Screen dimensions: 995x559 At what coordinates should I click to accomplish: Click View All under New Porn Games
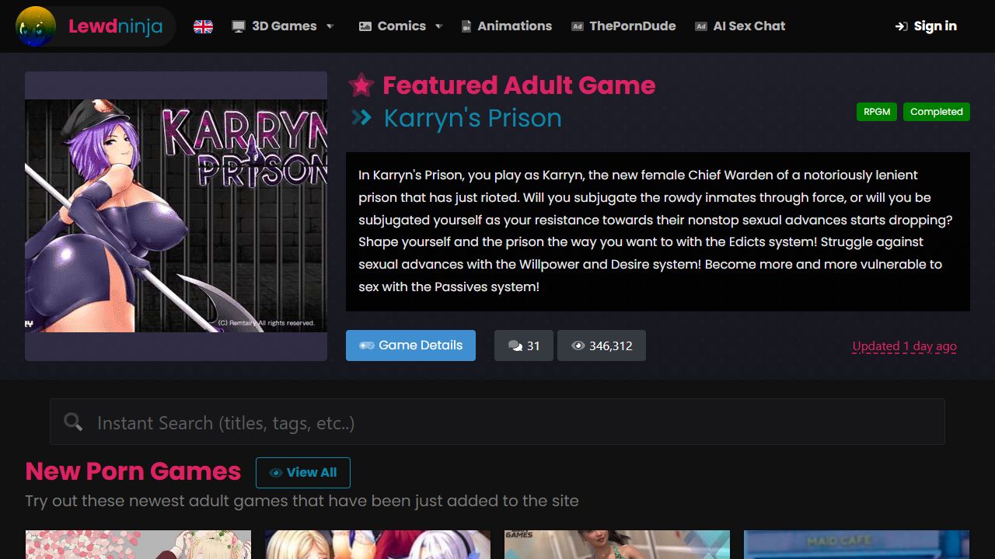click(303, 473)
